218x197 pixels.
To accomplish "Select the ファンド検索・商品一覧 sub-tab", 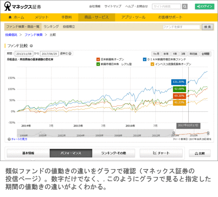I will coord(23,27).
